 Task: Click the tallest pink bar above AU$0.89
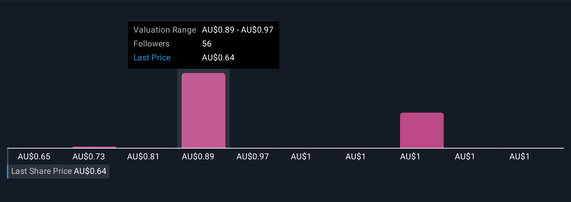pos(203,110)
